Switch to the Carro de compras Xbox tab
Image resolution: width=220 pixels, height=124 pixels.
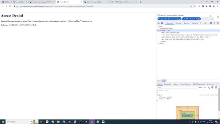(x=97, y=2)
